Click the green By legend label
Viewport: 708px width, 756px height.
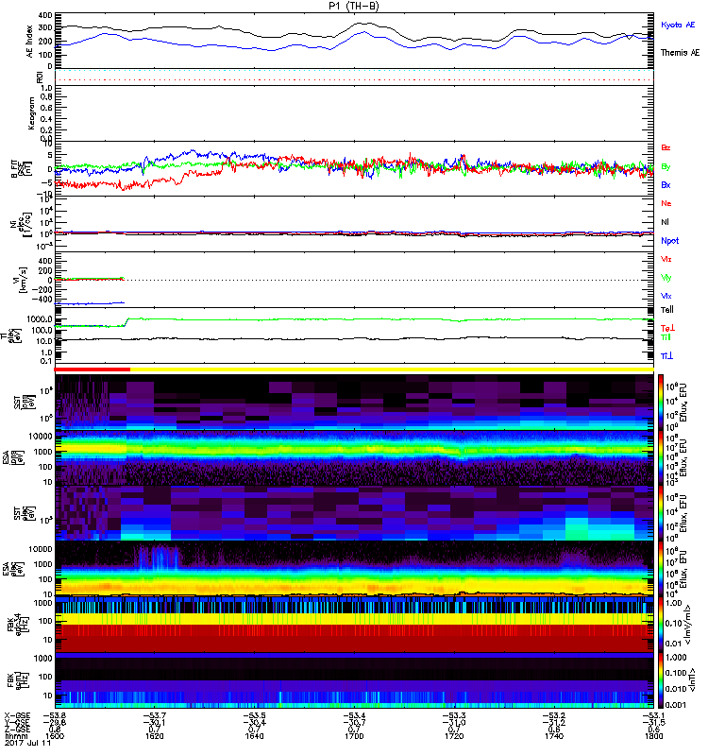666,166
